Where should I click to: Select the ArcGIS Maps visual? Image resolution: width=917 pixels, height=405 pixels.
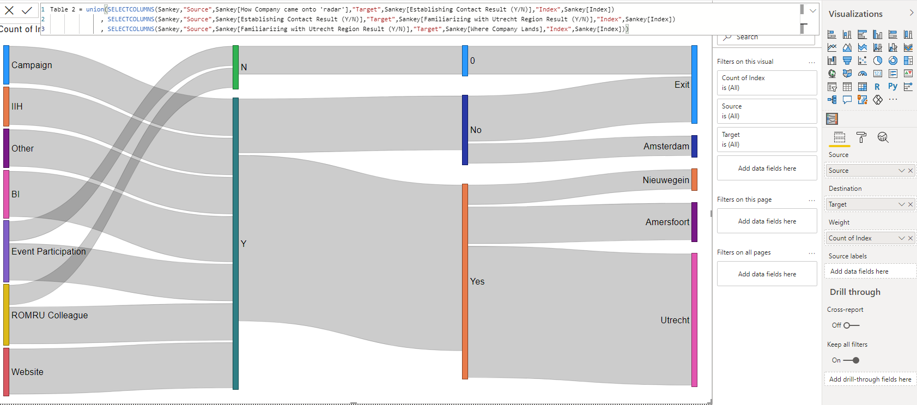(x=863, y=100)
